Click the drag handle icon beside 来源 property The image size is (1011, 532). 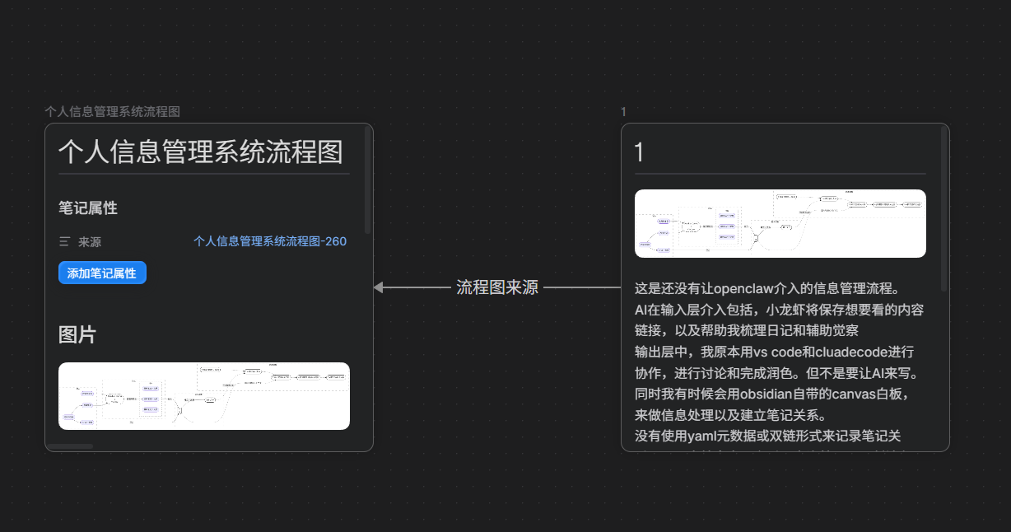point(63,240)
